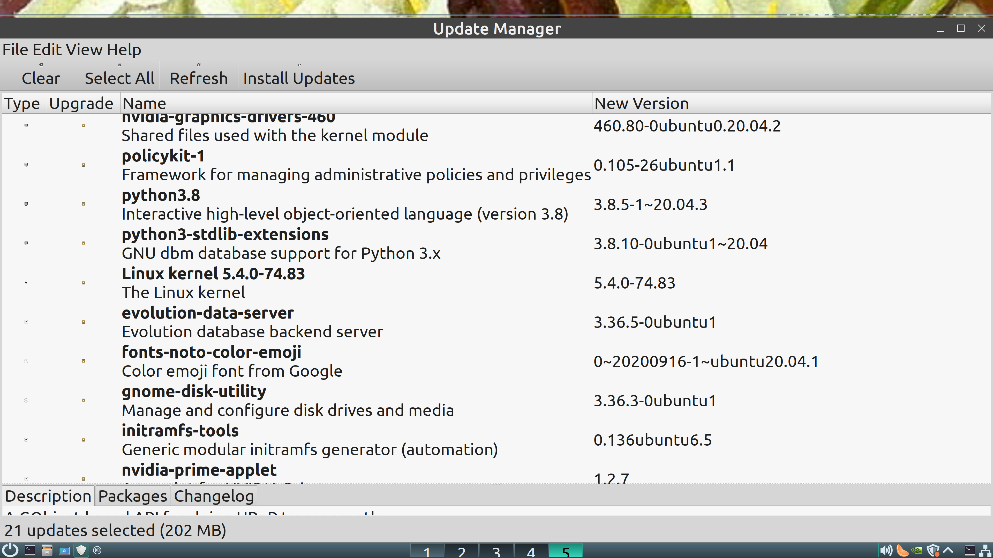The image size is (993, 558).
Task: Click the Linux Mint logo icon in the panel
Action: (x=97, y=551)
